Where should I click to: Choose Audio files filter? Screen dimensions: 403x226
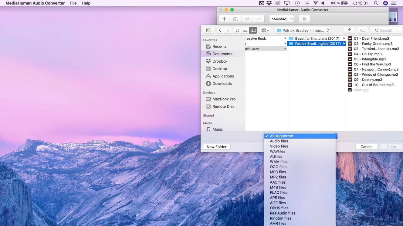pyautogui.click(x=300, y=141)
